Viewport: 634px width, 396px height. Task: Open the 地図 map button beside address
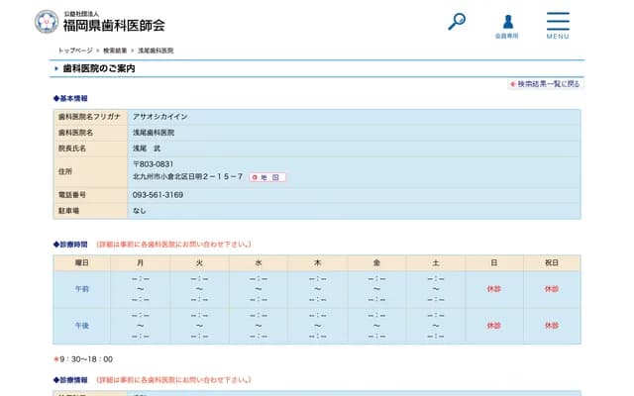[266, 177]
